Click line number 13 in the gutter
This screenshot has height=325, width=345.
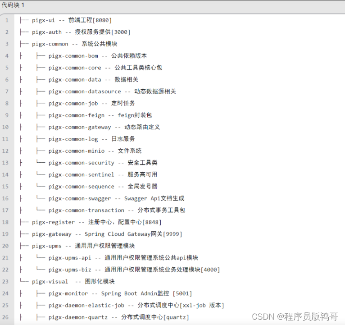tap(5, 163)
